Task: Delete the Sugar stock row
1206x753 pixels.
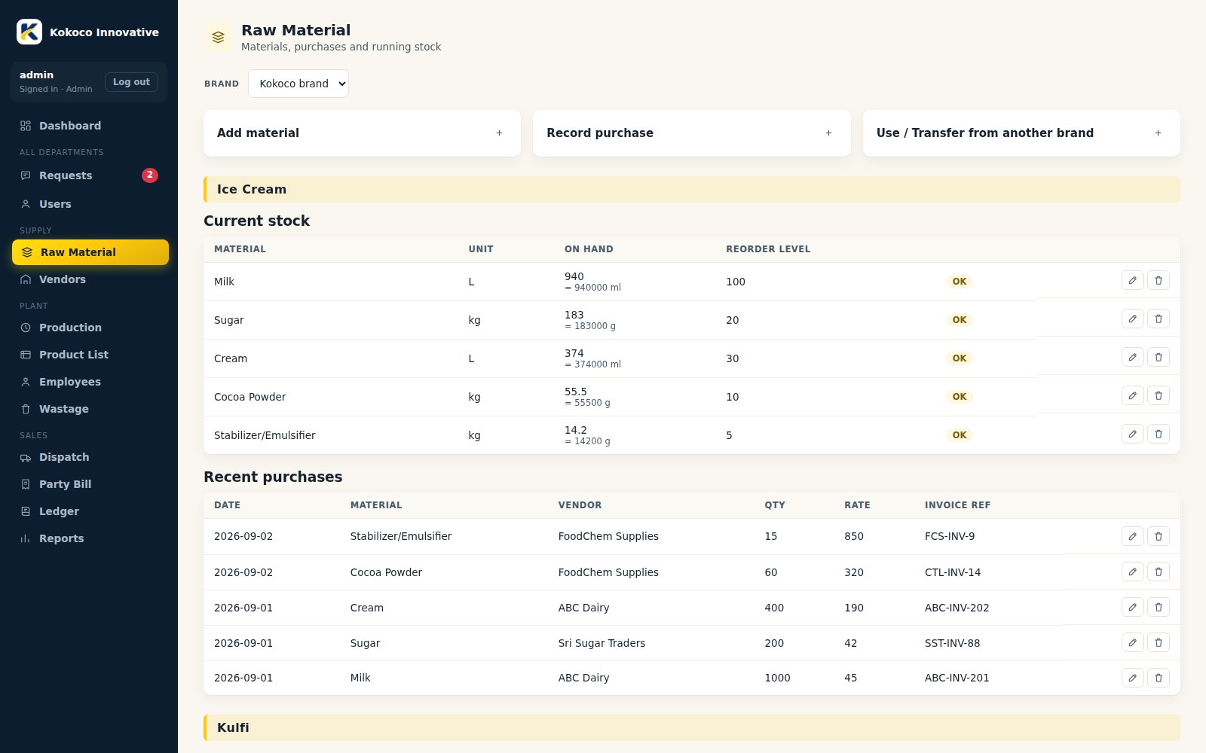Action: point(1159,319)
